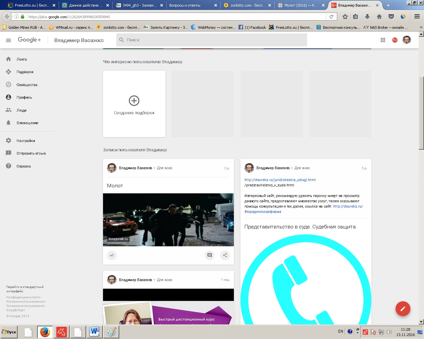The image size is (424, 339).
Task: Click the plus icon to create a collection
Action: click(134, 101)
